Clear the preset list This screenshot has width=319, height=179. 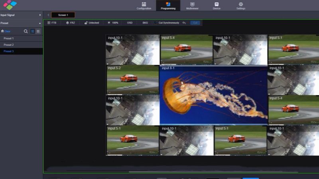6,31
